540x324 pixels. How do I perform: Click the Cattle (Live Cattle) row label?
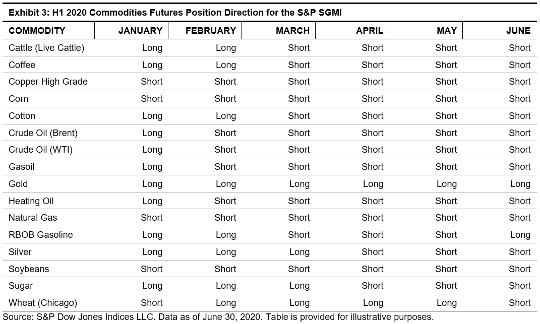point(46,48)
